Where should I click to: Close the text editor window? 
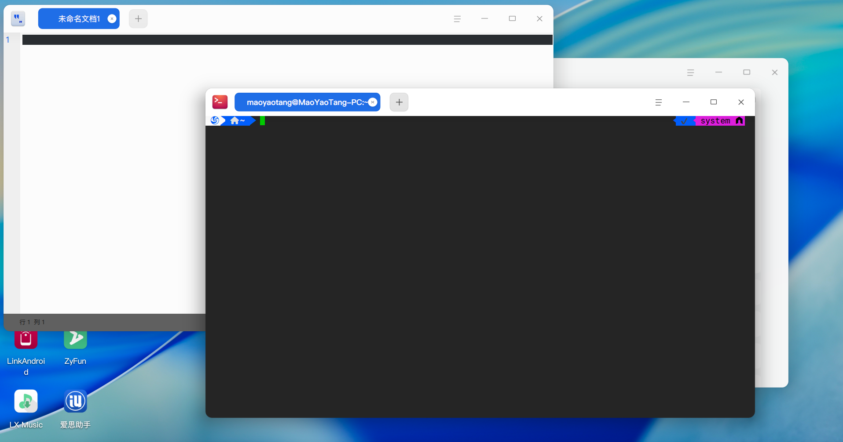[x=539, y=18]
